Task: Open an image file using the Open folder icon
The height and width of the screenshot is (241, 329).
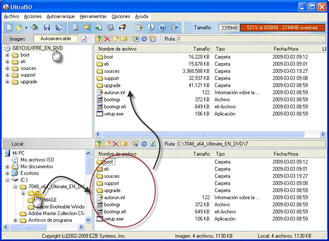Action: point(19,28)
